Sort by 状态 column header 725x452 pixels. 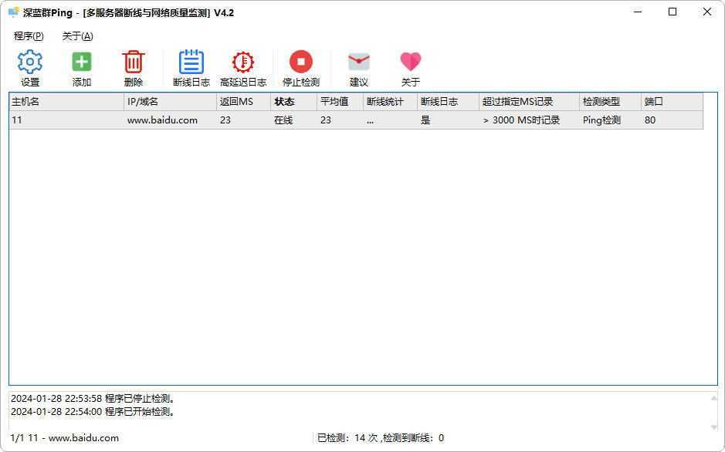(293, 102)
